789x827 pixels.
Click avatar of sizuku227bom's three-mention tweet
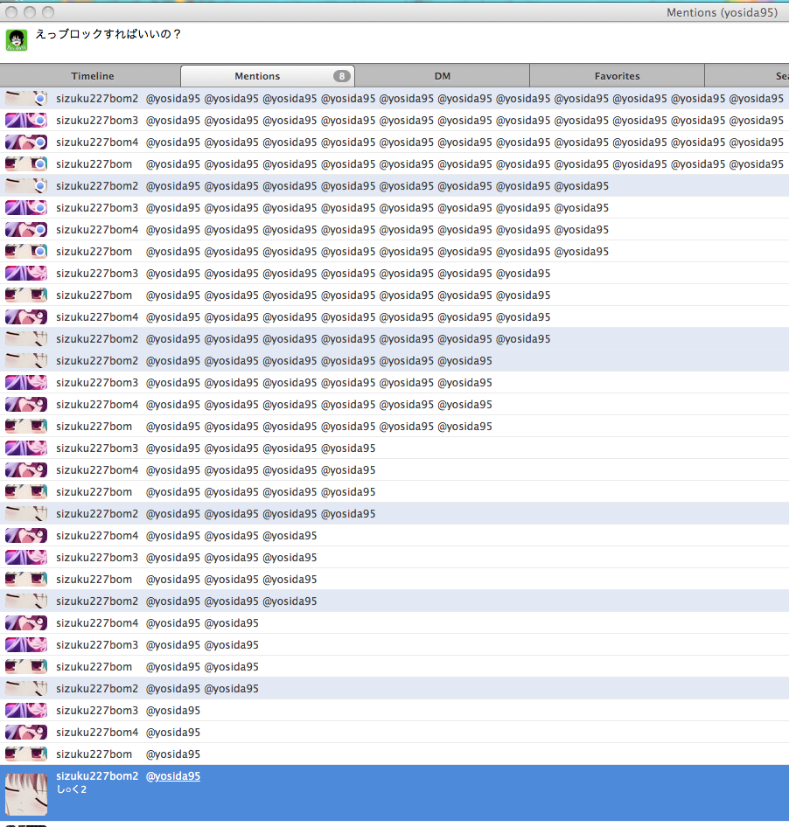[26, 580]
